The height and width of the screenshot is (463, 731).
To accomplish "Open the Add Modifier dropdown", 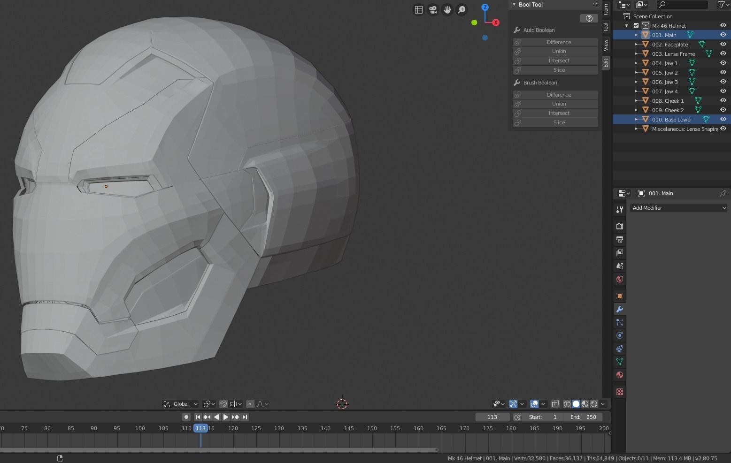I will (679, 208).
